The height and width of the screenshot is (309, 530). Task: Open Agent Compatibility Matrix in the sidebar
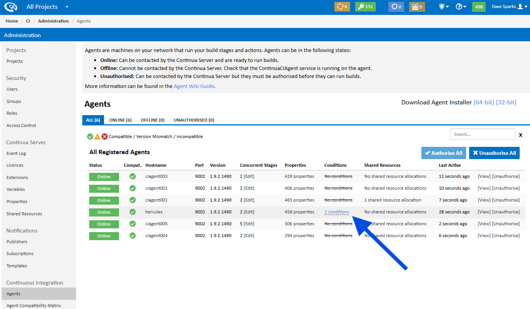coord(34,306)
